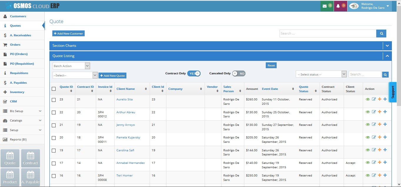
Task: Expand the Section Charts panel
Action: pos(387,46)
